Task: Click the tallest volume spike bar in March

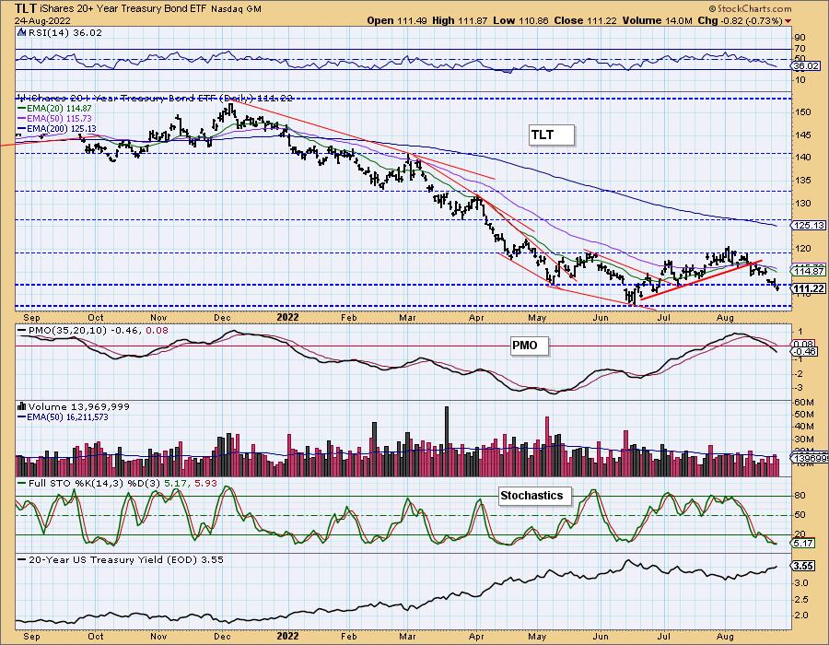Action: [447, 441]
